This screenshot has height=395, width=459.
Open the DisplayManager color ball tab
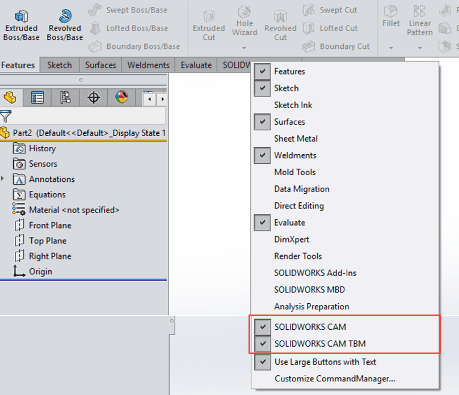click(x=121, y=97)
